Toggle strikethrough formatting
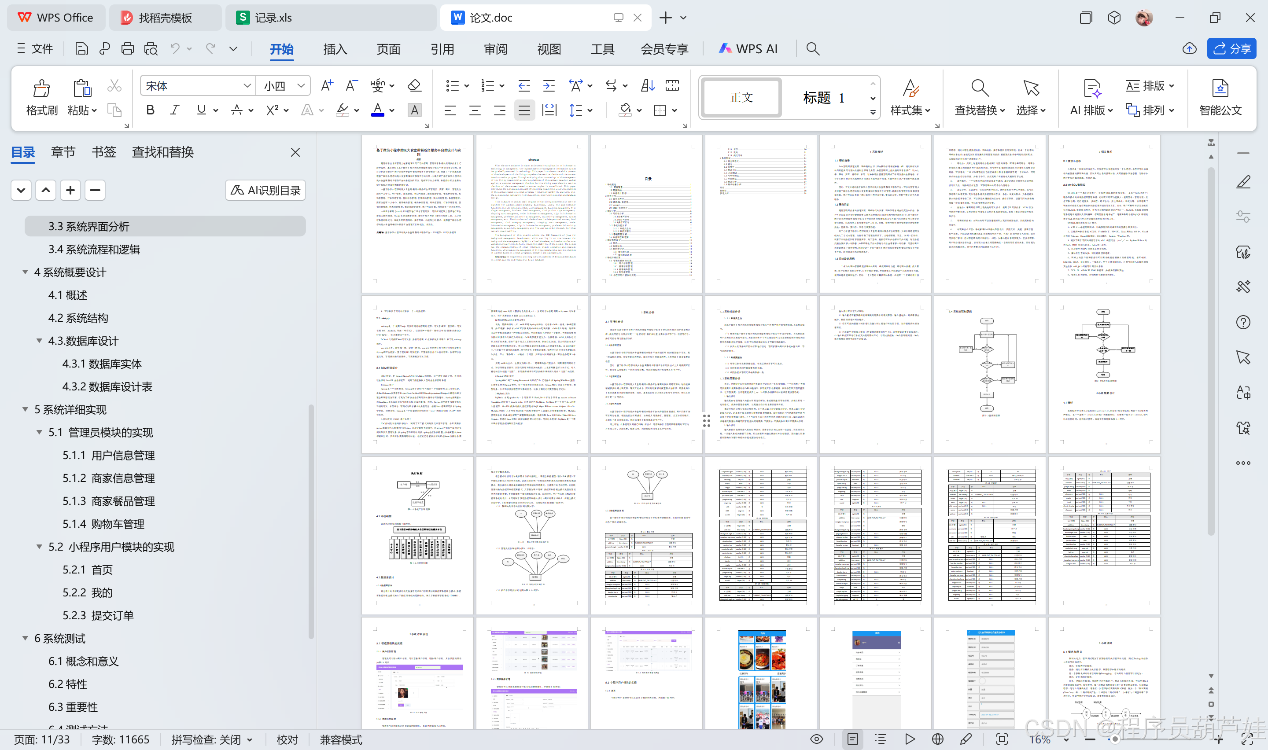 coord(236,110)
